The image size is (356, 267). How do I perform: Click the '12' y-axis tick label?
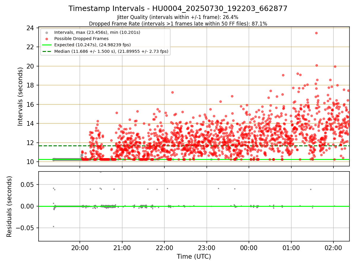(x=30, y=143)
